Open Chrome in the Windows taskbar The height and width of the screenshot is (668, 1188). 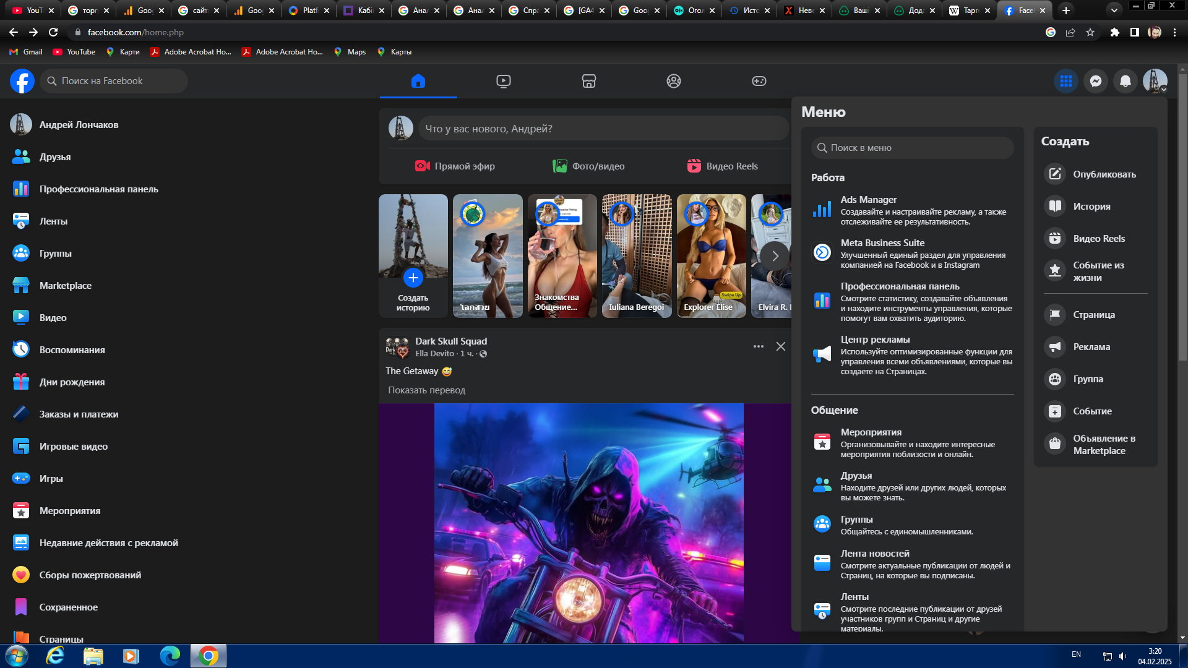tap(209, 656)
